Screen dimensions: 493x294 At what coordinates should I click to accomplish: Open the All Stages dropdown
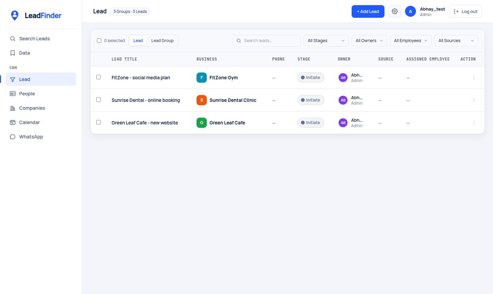tap(326, 41)
